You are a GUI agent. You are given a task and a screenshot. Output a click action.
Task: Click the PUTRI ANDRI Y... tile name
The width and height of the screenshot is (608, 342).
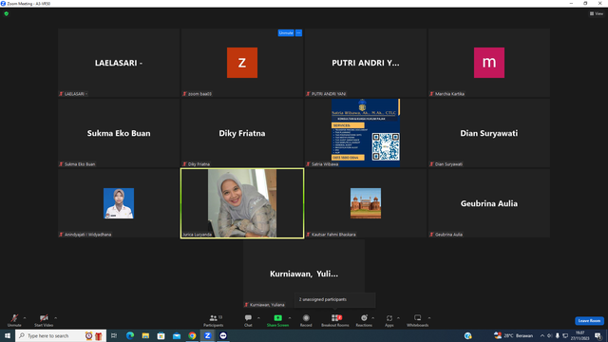365,63
